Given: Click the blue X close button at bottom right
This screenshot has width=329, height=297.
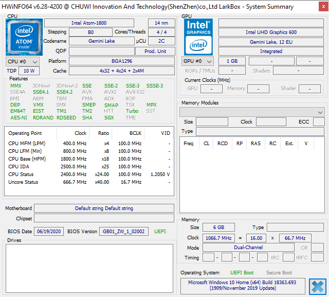Looking at the screenshot, I should point(318,287).
